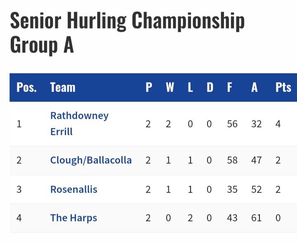297x244 pixels.
Task: Click the P column header
Action: pos(148,87)
